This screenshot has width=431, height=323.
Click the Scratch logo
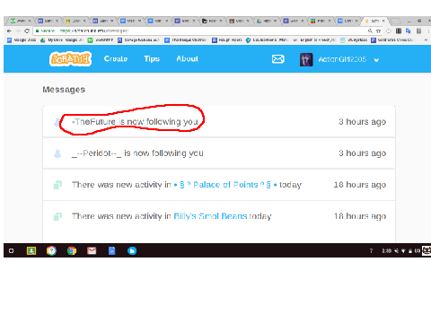(70, 59)
